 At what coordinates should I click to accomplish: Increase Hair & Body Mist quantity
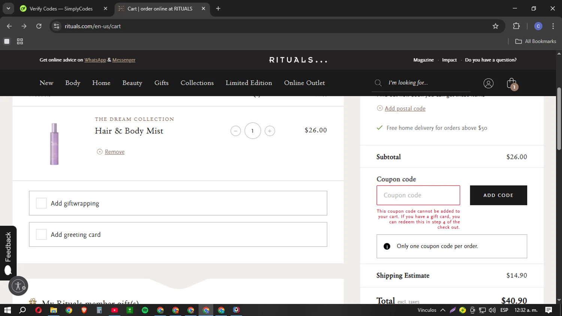270,131
